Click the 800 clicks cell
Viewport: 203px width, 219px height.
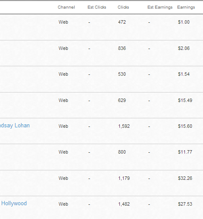coord(122,152)
